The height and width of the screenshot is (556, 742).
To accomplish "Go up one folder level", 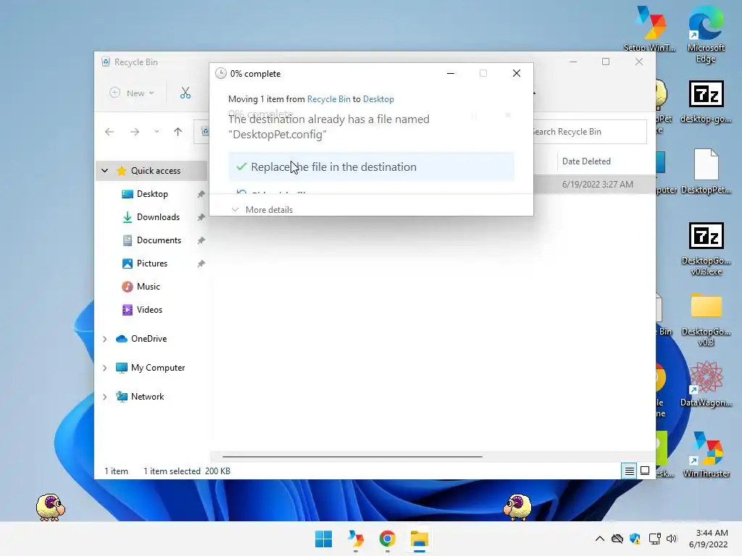I will click(x=178, y=132).
